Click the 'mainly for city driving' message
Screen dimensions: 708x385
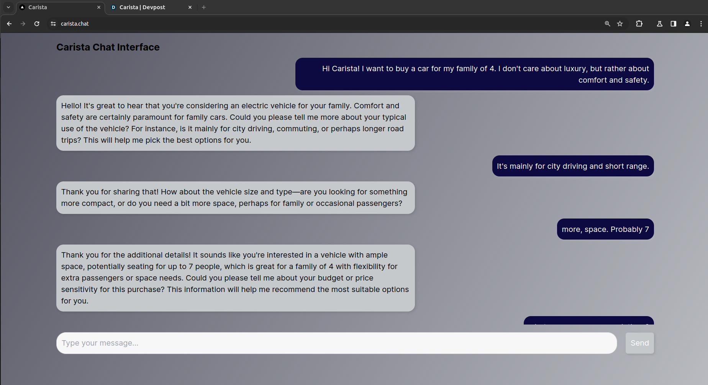click(573, 166)
